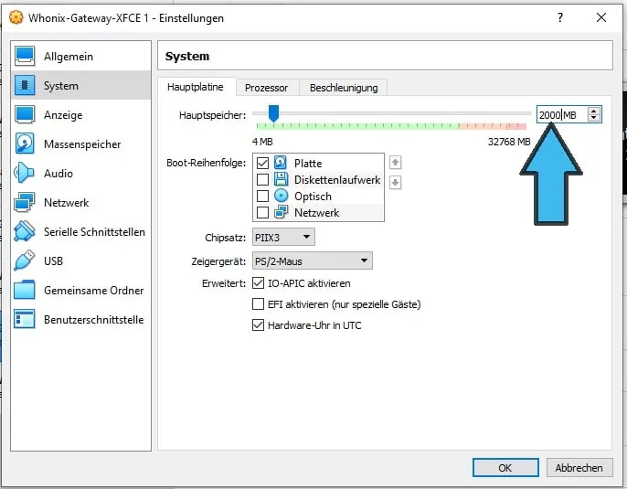The width and height of the screenshot is (627, 489).
Task: Click the green zone of memory slider scale
Action: (357, 126)
